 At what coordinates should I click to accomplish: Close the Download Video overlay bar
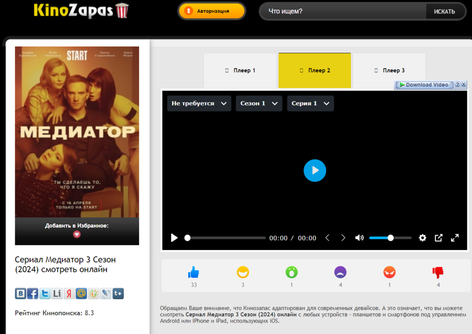tap(464, 85)
